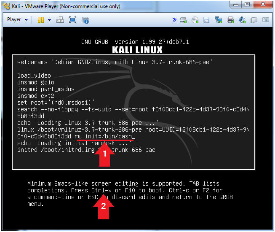Click the 'search --no-floppy --fs-uuid' line

133,109
